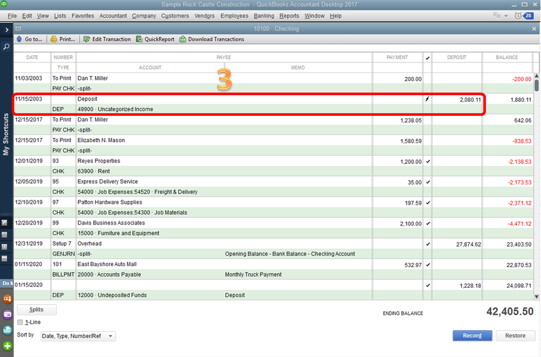Open the dropdown arrow beside chat icon

(x=506, y=16)
